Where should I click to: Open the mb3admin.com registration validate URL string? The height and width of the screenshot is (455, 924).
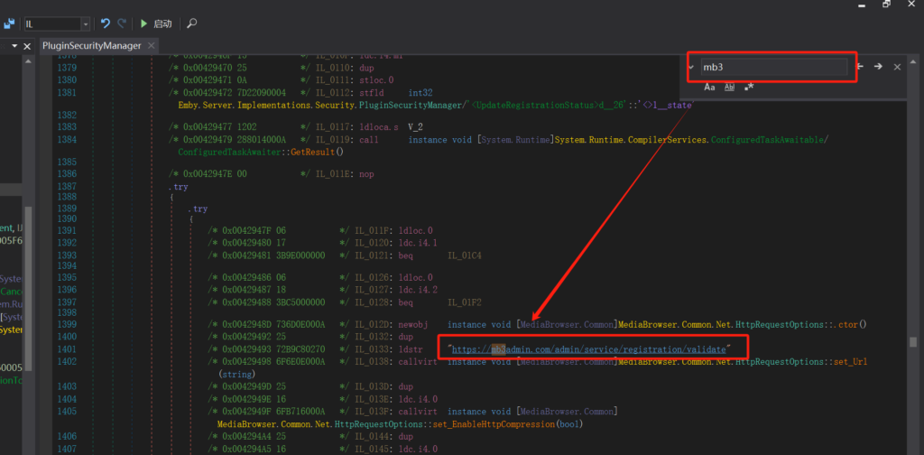[x=588, y=349]
